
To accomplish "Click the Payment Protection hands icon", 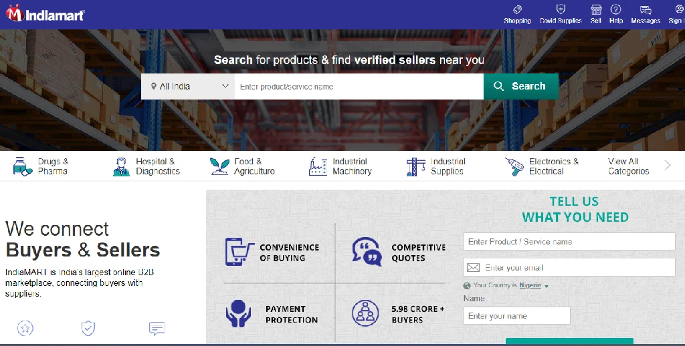I will click(238, 313).
